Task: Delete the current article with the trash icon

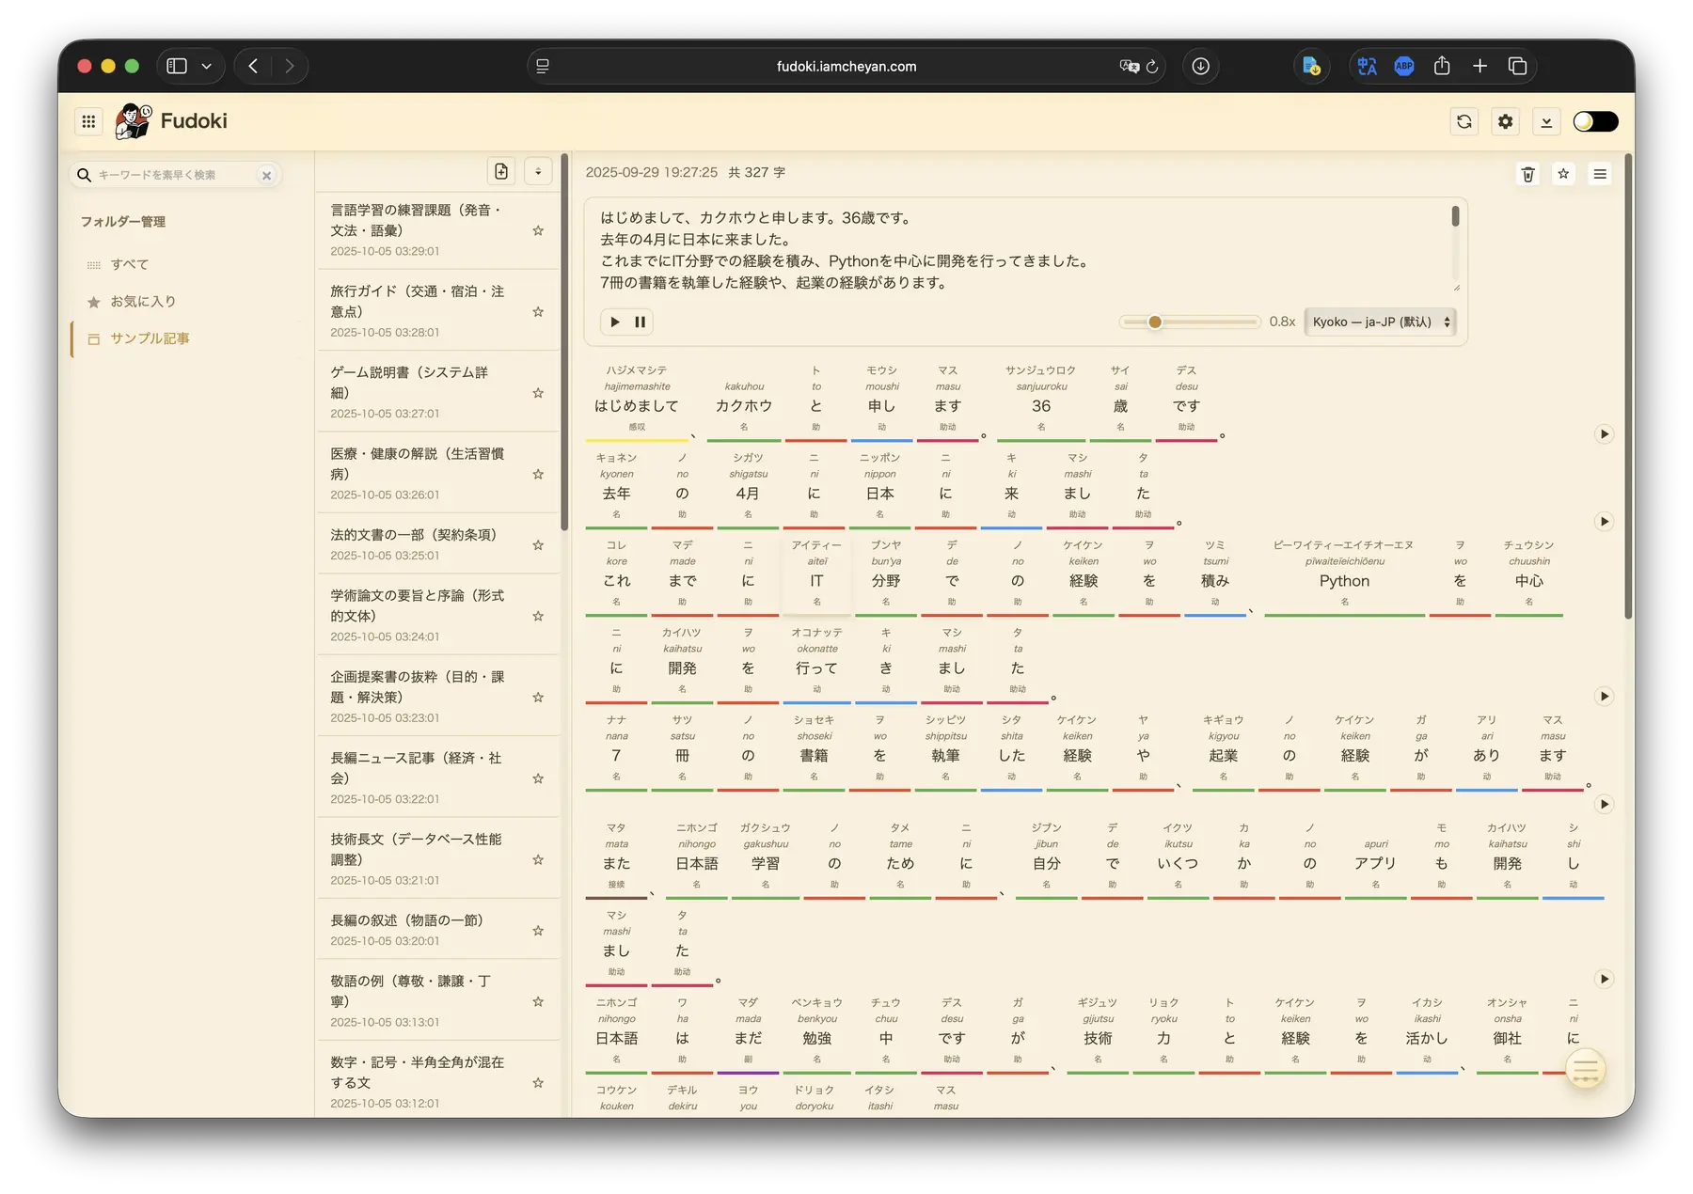Action: [x=1527, y=174]
